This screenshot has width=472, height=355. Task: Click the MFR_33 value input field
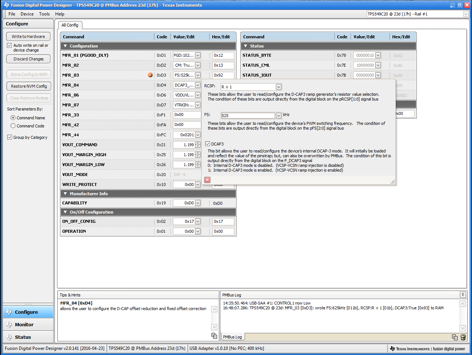pyautogui.click(x=187, y=115)
